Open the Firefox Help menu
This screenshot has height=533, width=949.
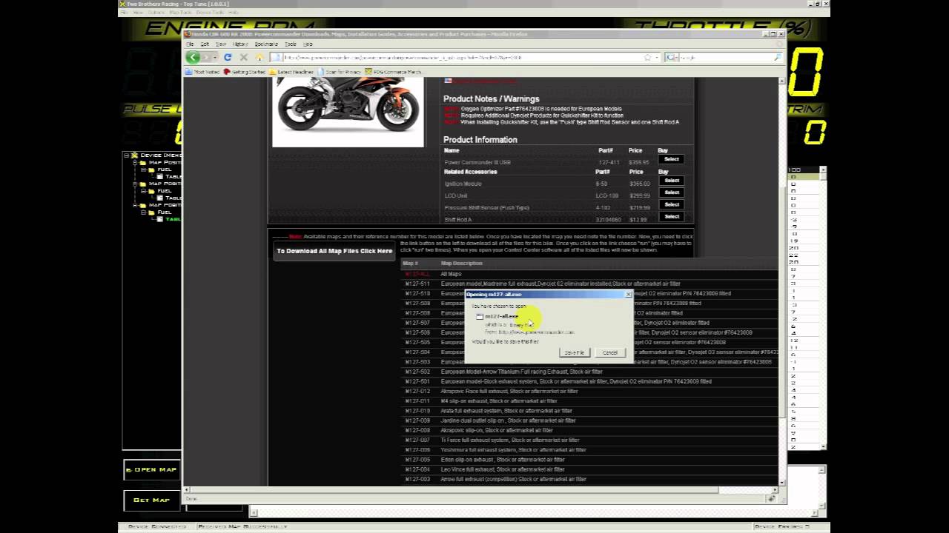[x=308, y=44]
